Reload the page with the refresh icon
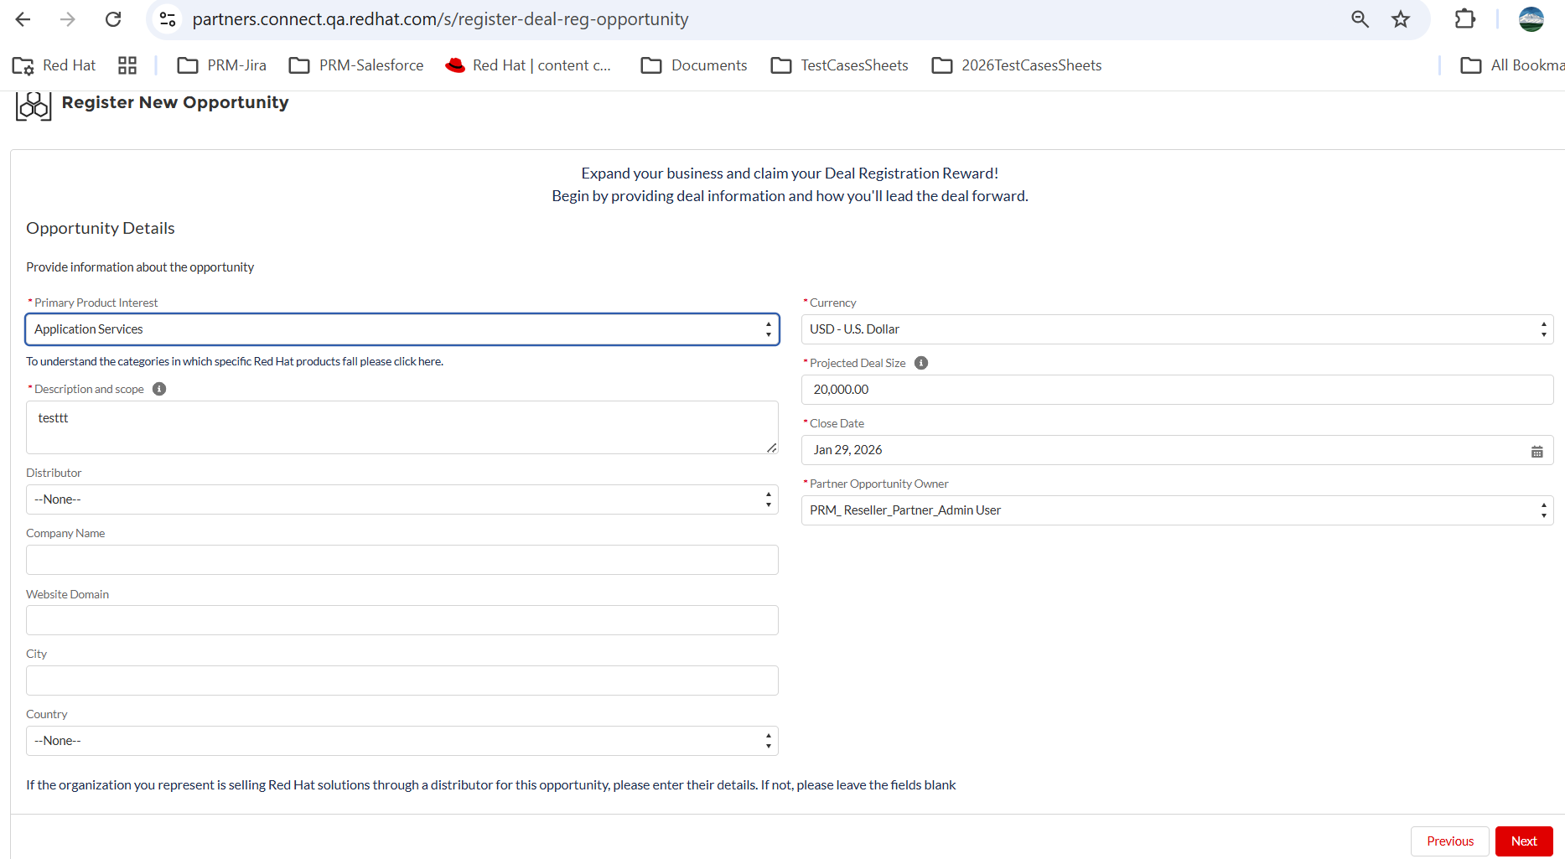Image resolution: width=1565 pixels, height=859 pixels. (113, 19)
